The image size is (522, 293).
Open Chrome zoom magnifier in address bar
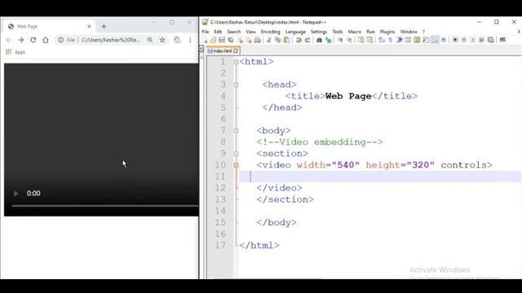coord(150,40)
